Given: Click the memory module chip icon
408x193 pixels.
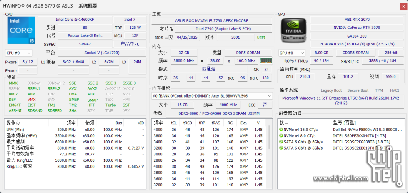Looking at the screenshot, I should [266, 60].
